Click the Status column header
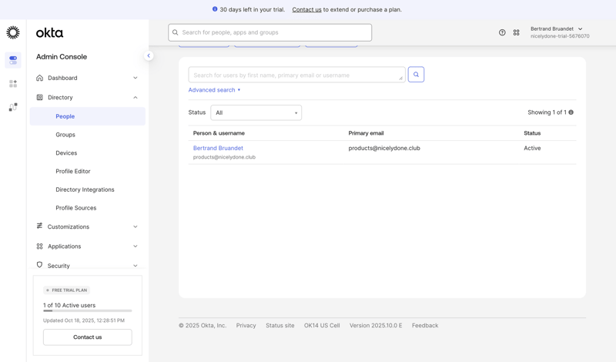This screenshot has width=616, height=362. 532,133
